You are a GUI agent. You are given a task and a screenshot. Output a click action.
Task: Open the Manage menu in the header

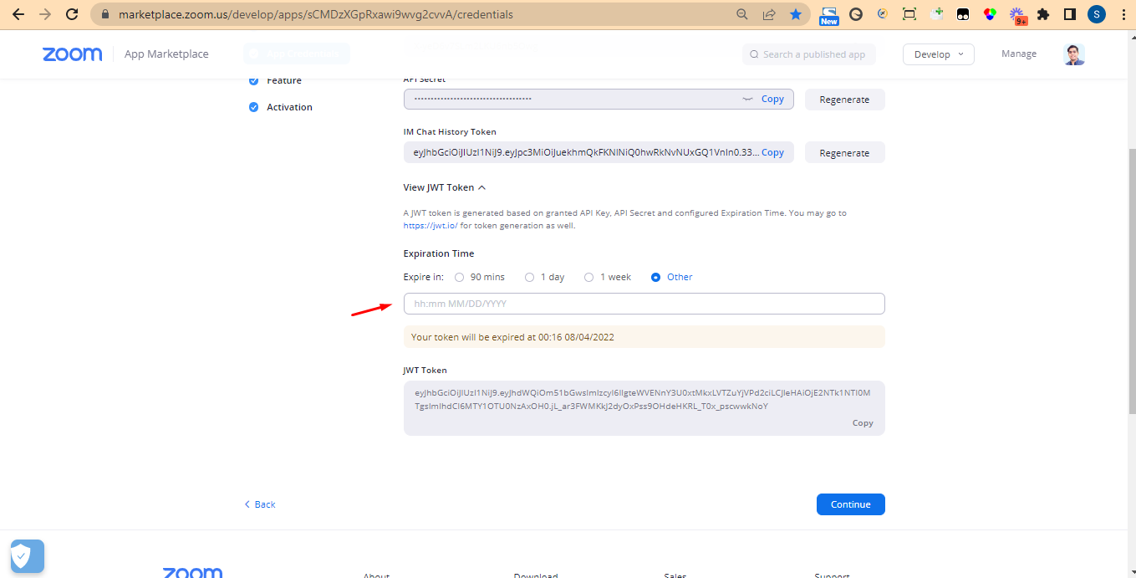(1018, 54)
